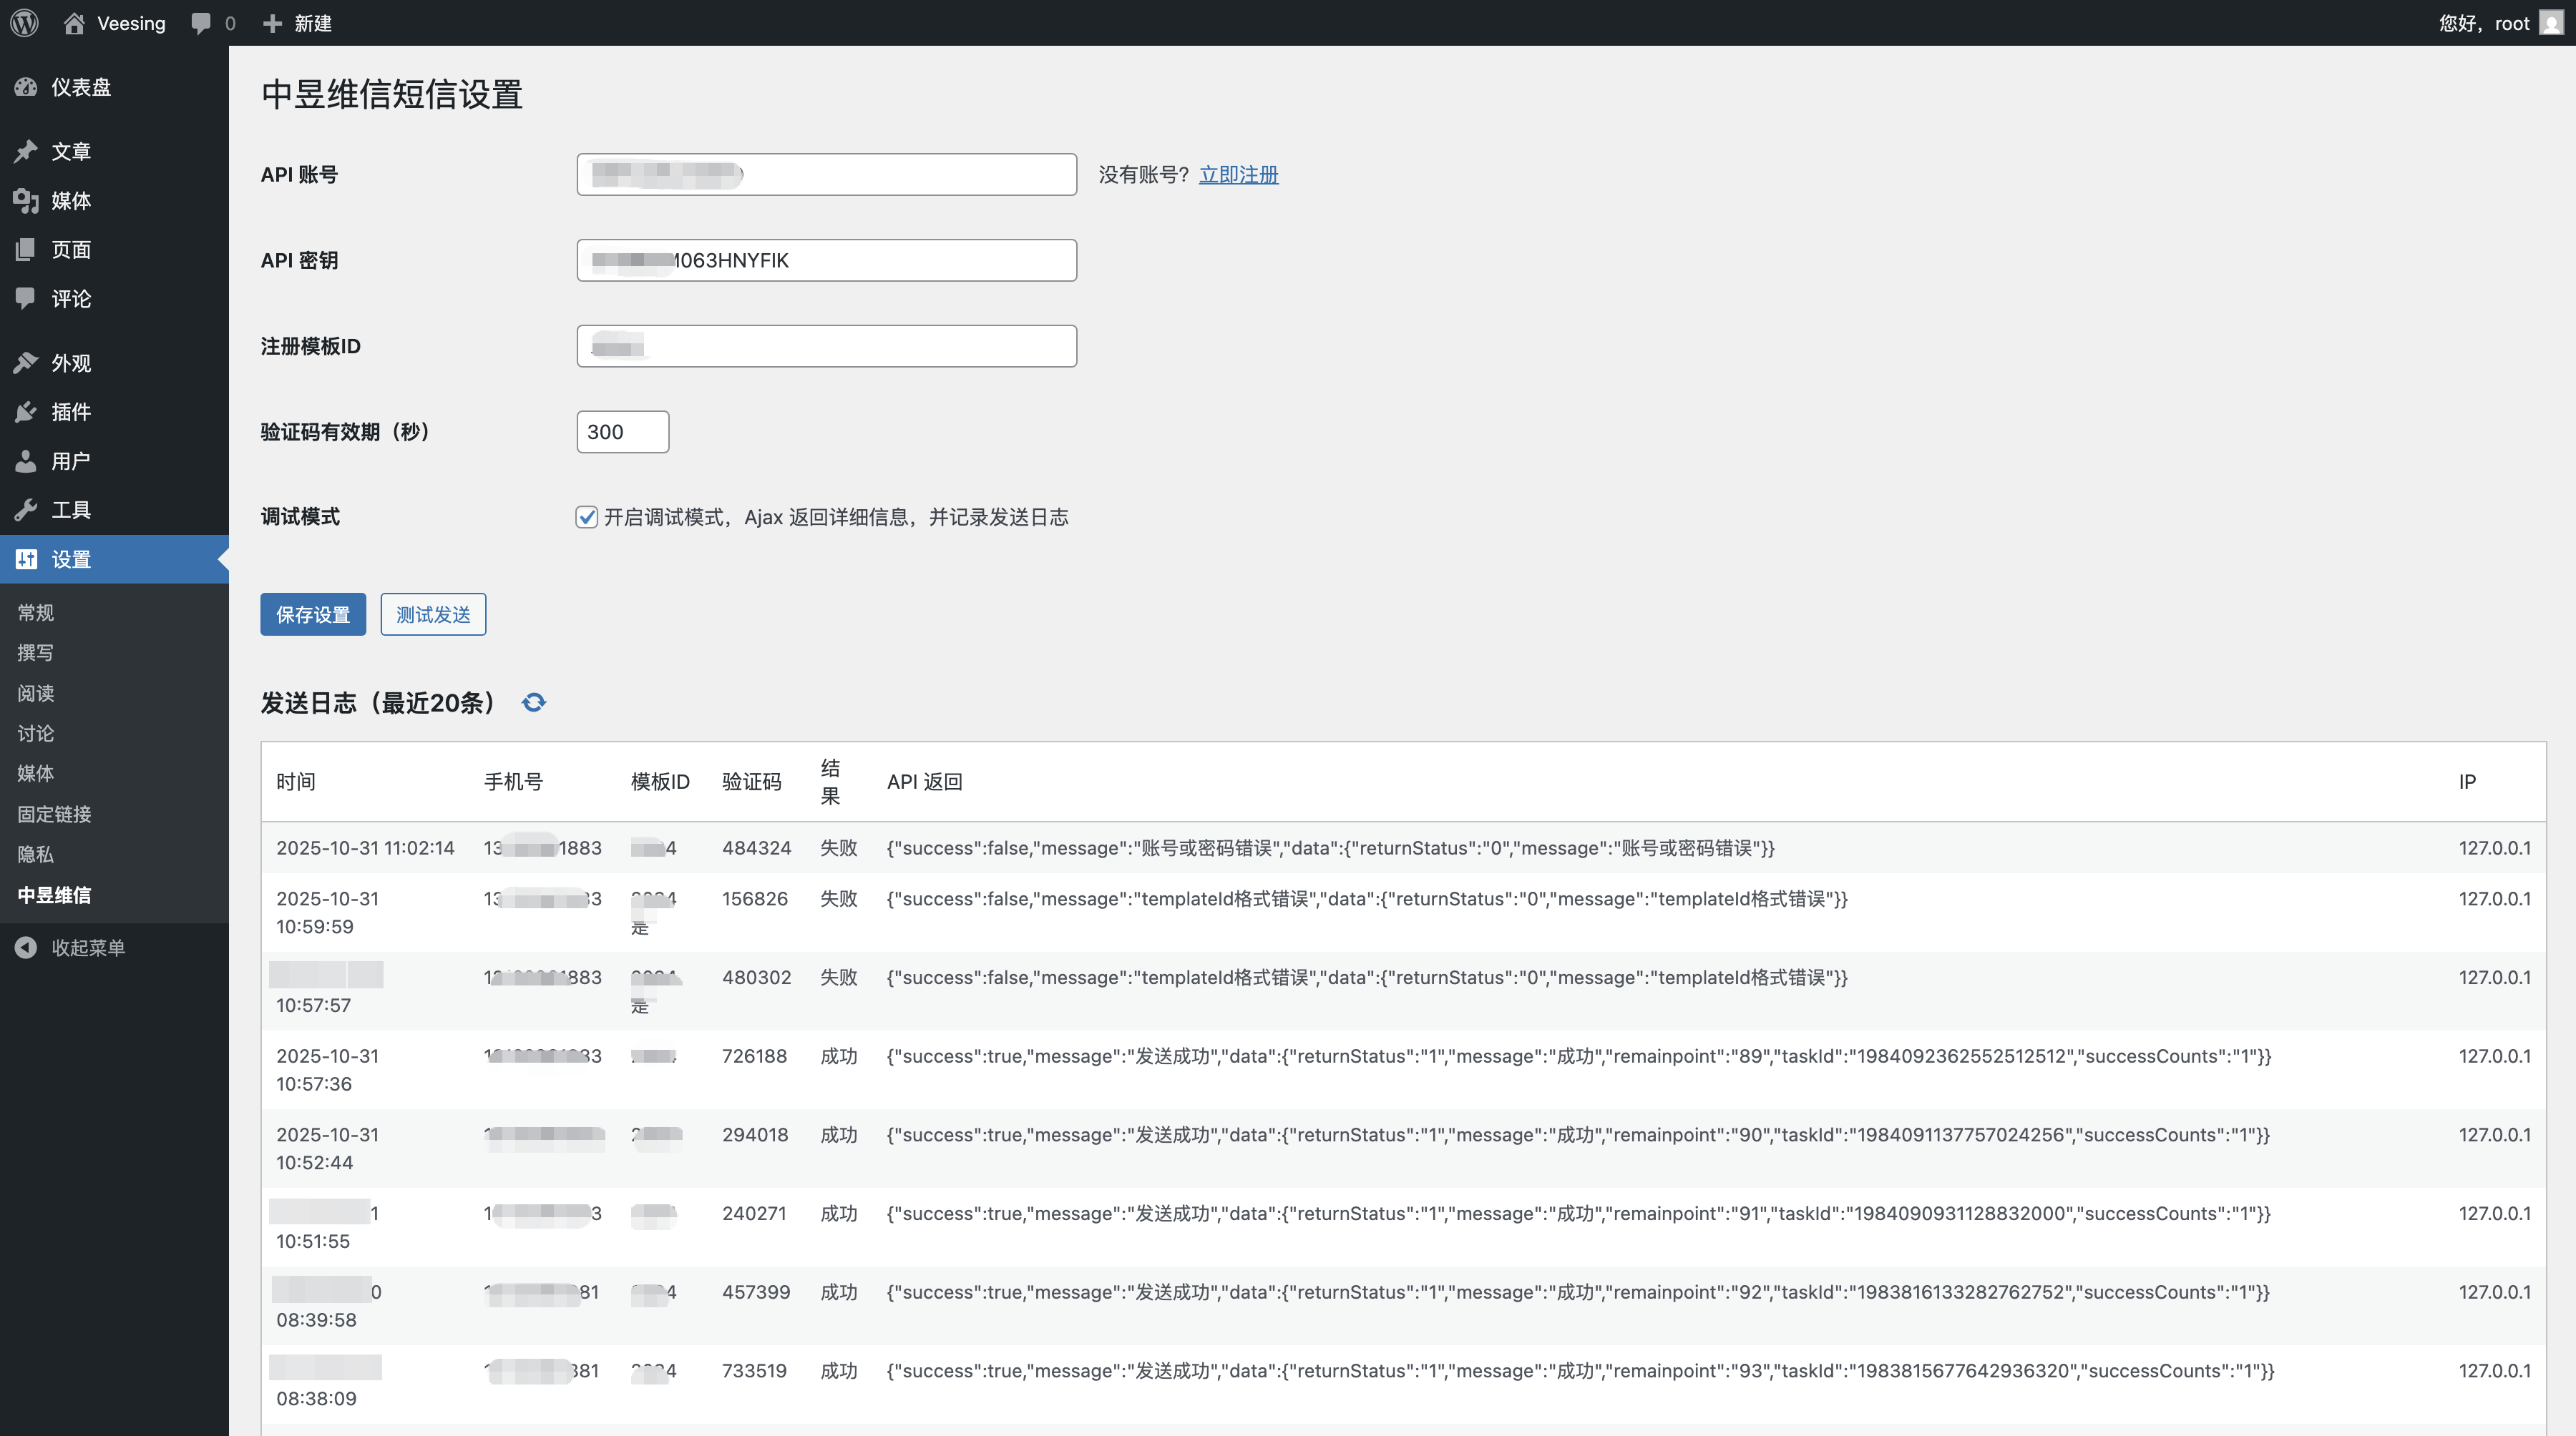
Task: Click API response containing 账号或密码错误
Action: click(1331, 848)
